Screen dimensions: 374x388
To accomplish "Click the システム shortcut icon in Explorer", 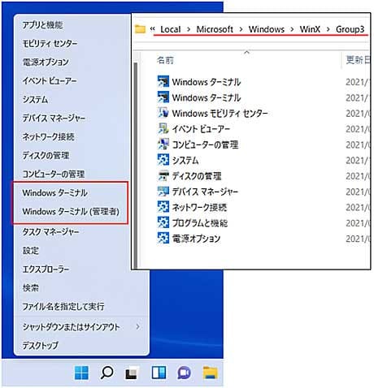I will pyautogui.click(x=163, y=160).
